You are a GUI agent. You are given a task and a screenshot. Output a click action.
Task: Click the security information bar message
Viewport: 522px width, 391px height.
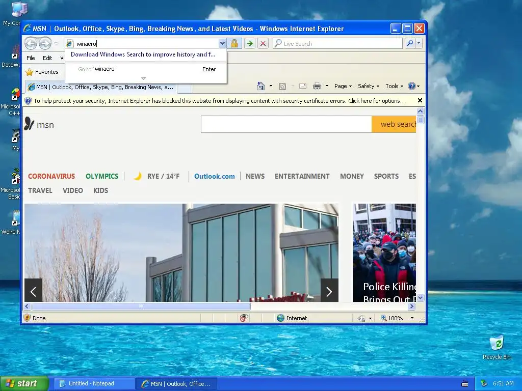point(219,101)
